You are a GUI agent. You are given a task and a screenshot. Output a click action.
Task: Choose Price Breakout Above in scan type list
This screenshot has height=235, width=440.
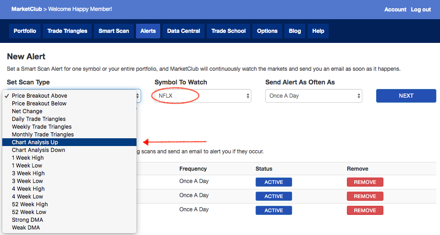click(69, 96)
